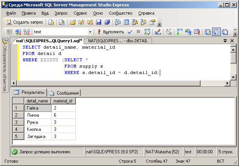Switch to the Результаты tab
This screenshot has height=166, width=239.
29,92
